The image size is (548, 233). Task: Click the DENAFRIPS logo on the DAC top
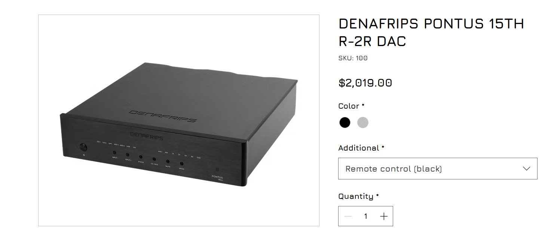click(x=162, y=116)
